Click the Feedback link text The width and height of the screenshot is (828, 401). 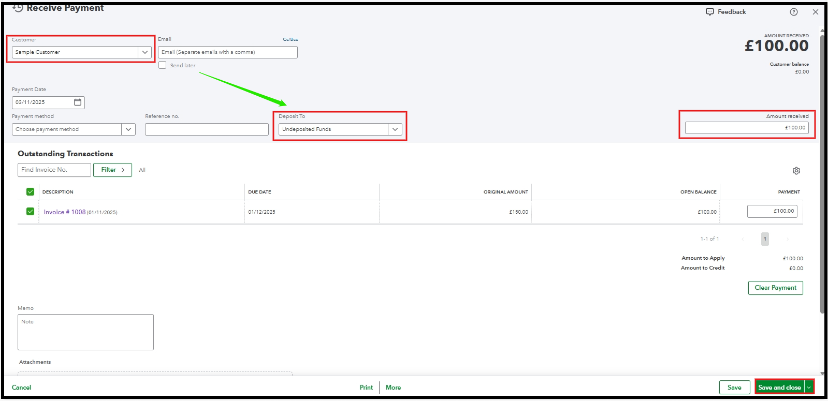point(732,12)
